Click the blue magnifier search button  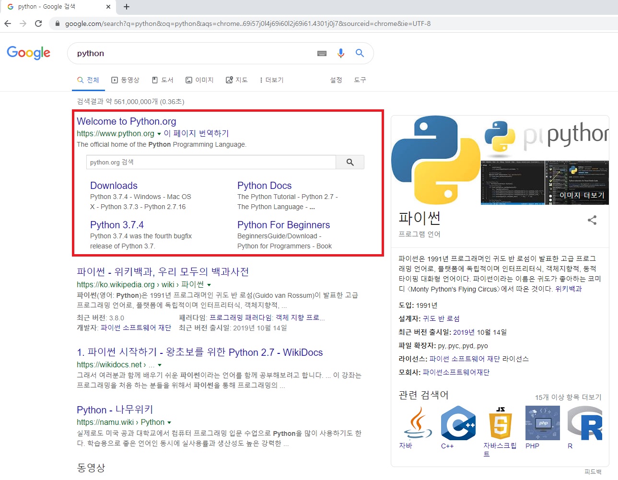point(360,53)
